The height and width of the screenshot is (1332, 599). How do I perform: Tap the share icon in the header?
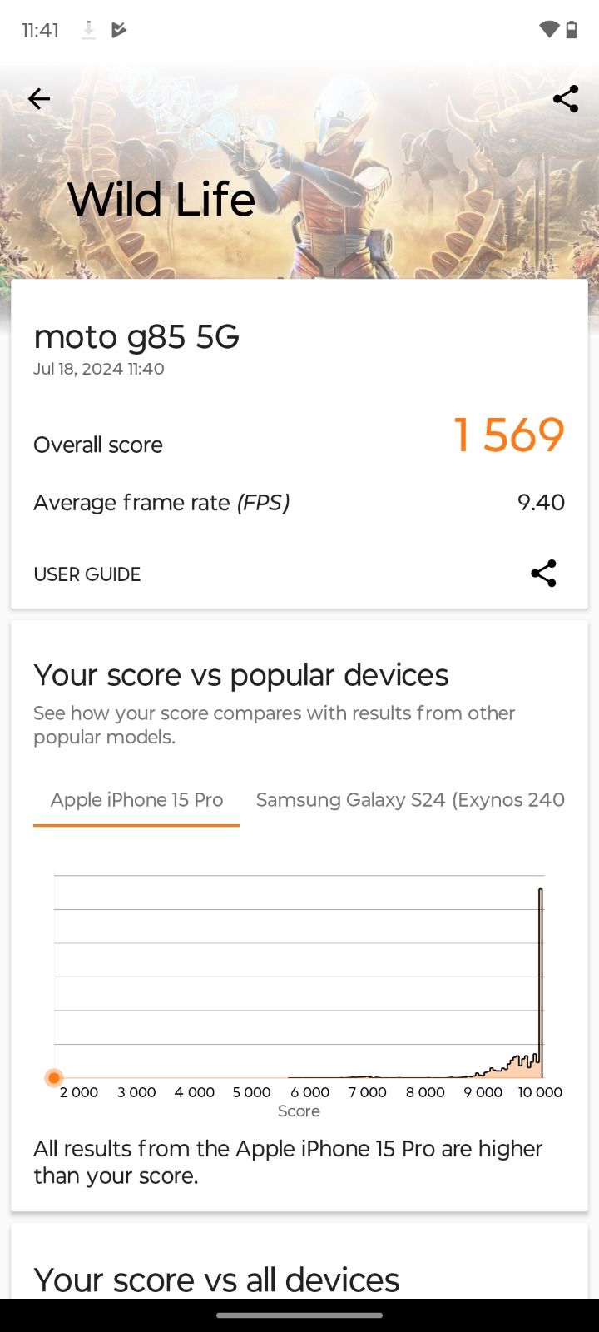click(566, 99)
